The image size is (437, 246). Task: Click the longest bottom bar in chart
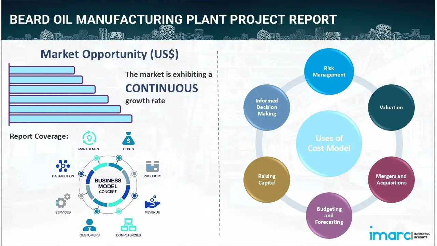[x=70, y=119]
